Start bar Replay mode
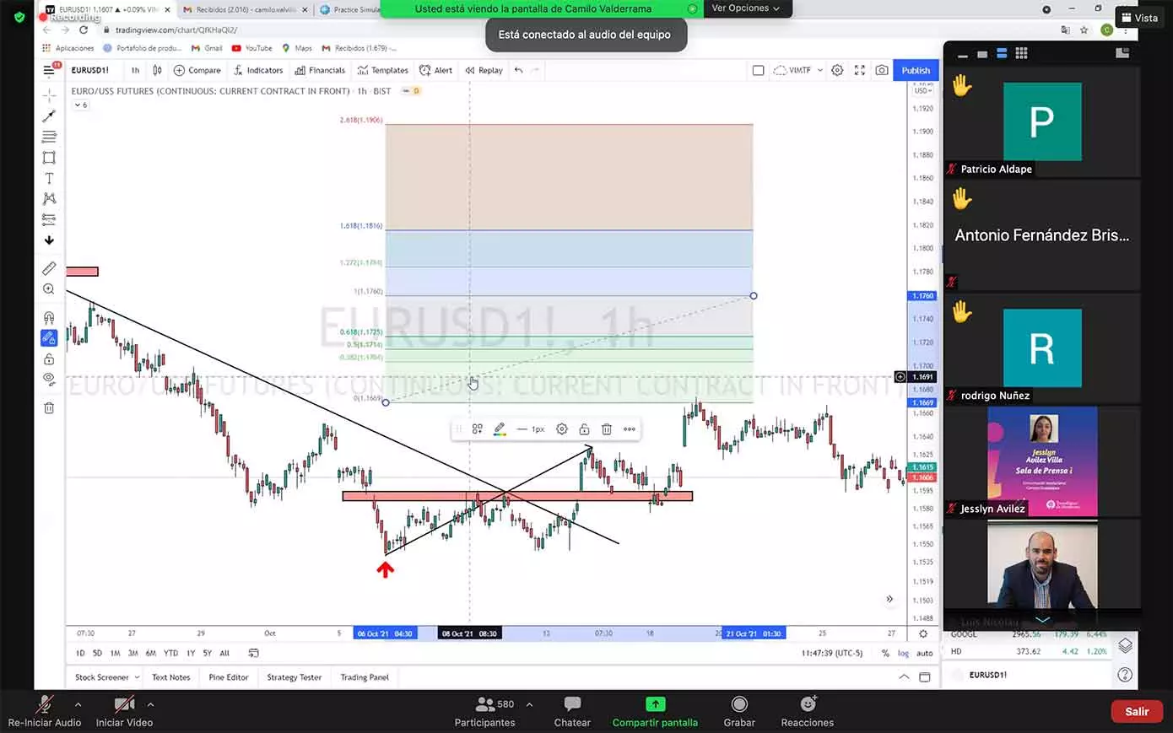The width and height of the screenshot is (1173, 733). tap(484, 70)
